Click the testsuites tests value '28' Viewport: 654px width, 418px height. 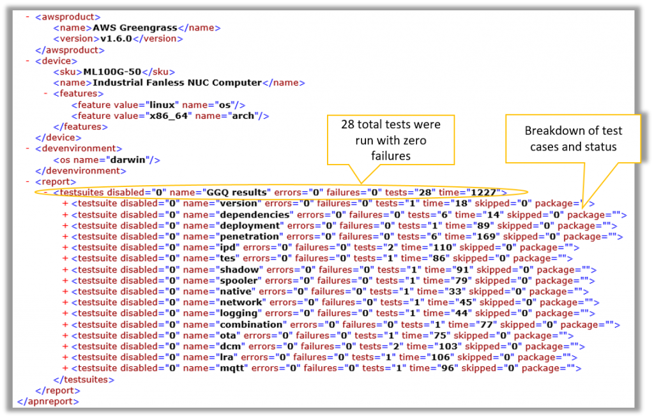click(425, 193)
